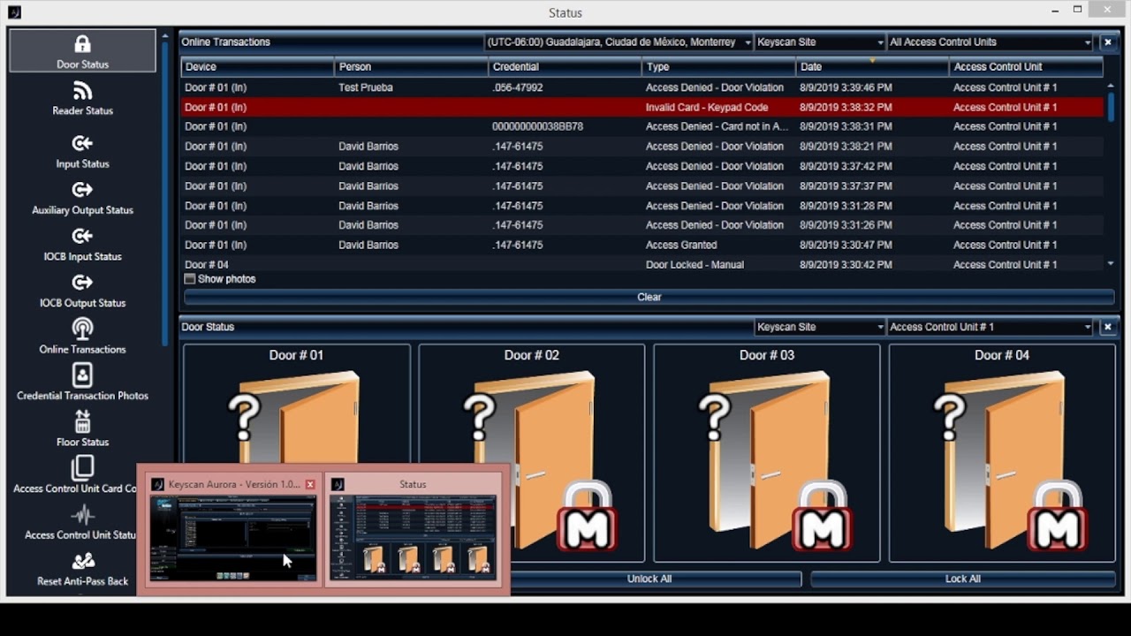Sort by Person column header

[x=411, y=67]
